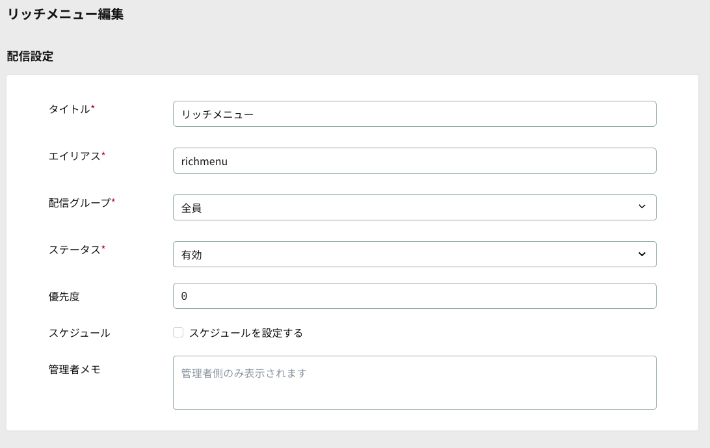This screenshot has height=448, width=710.
Task: Click the スケジュールを設定する checkbox label text
Action: point(246,333)
